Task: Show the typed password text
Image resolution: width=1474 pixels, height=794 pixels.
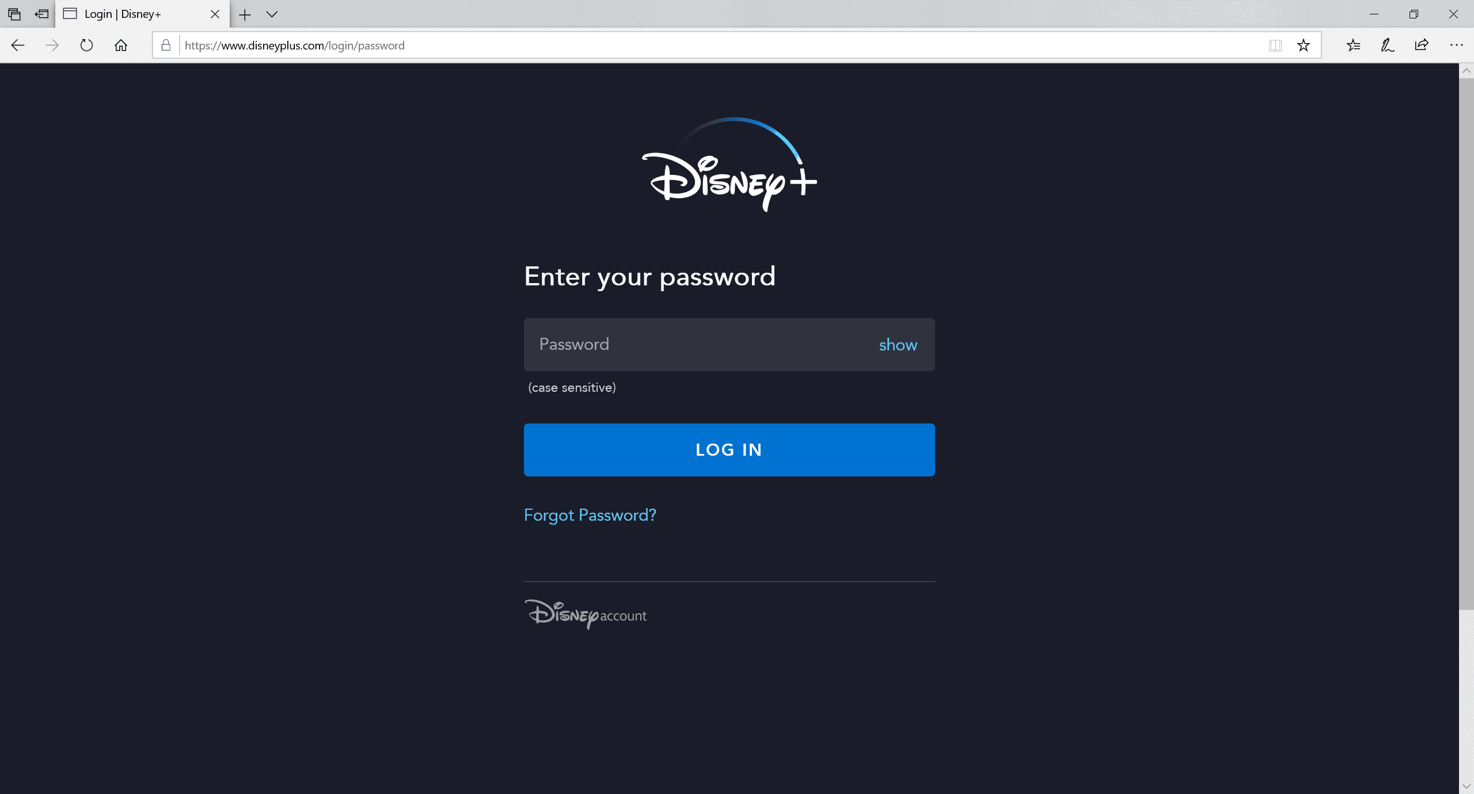Action: (x=897, y=345)
